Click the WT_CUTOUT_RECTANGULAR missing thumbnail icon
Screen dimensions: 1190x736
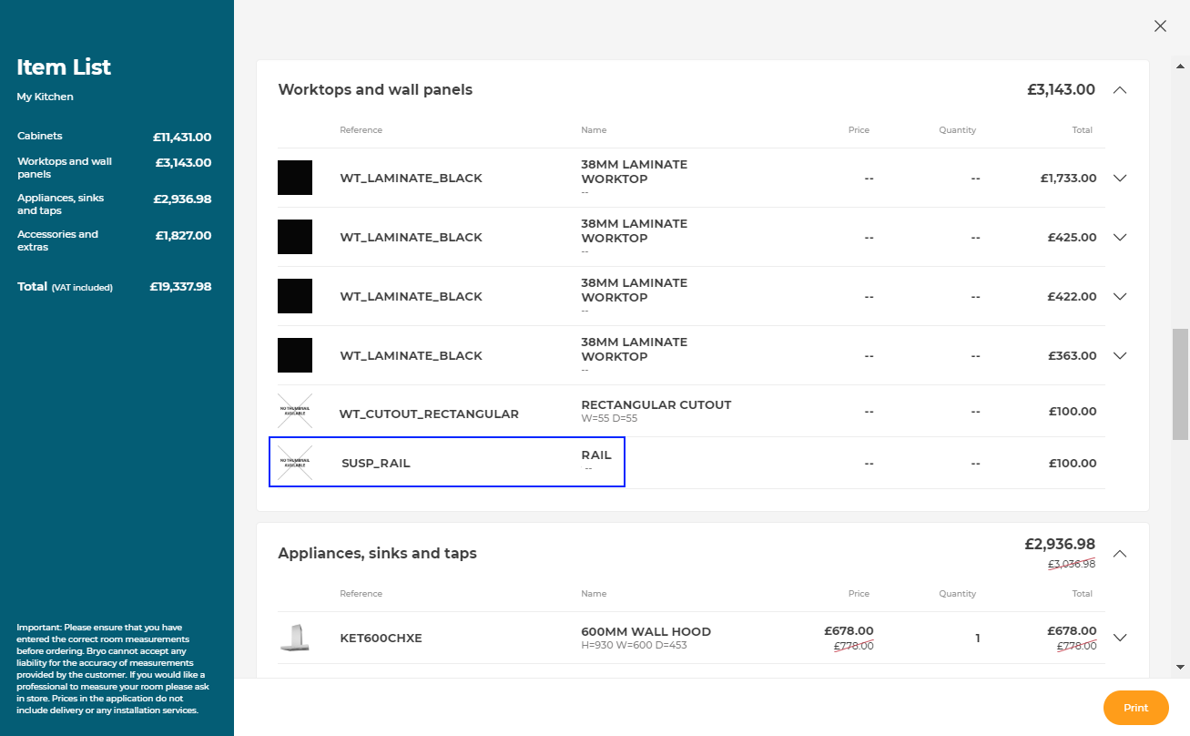295,412
